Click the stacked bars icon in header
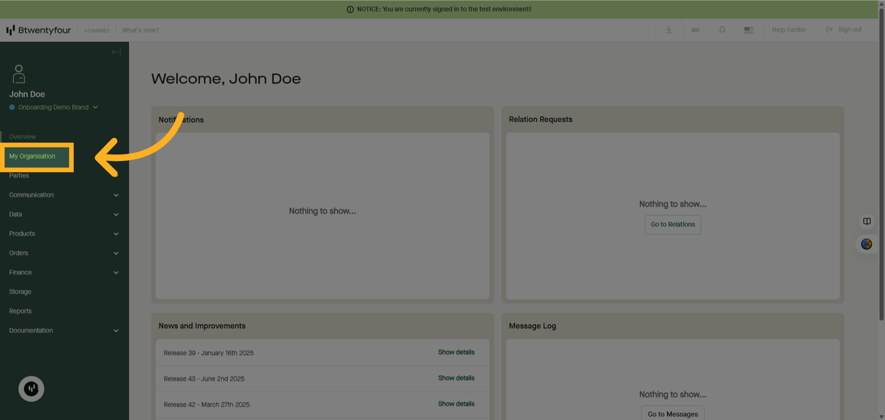Image resolution: width=885 pixels, height=420 pixels. [x=695, y=30]
